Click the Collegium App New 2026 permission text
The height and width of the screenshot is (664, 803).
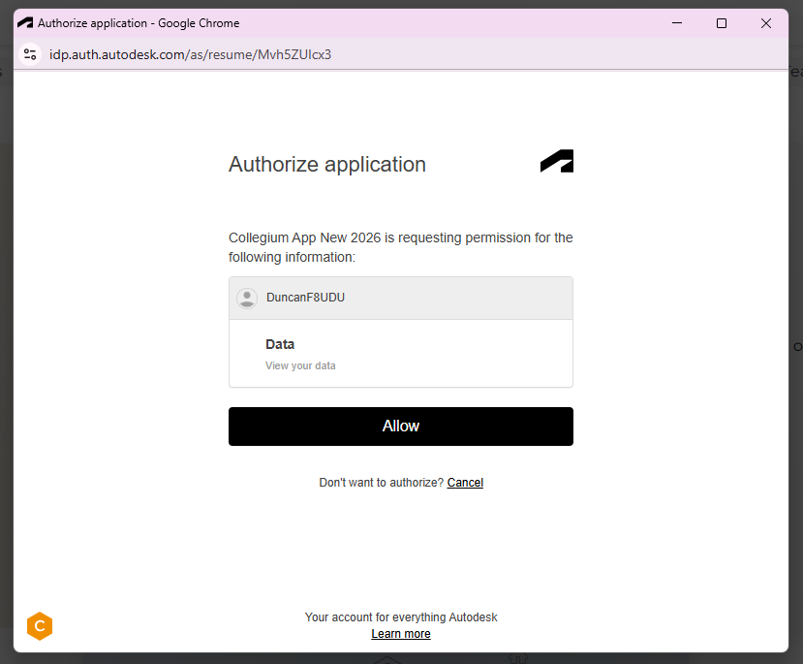coord(400,247)
